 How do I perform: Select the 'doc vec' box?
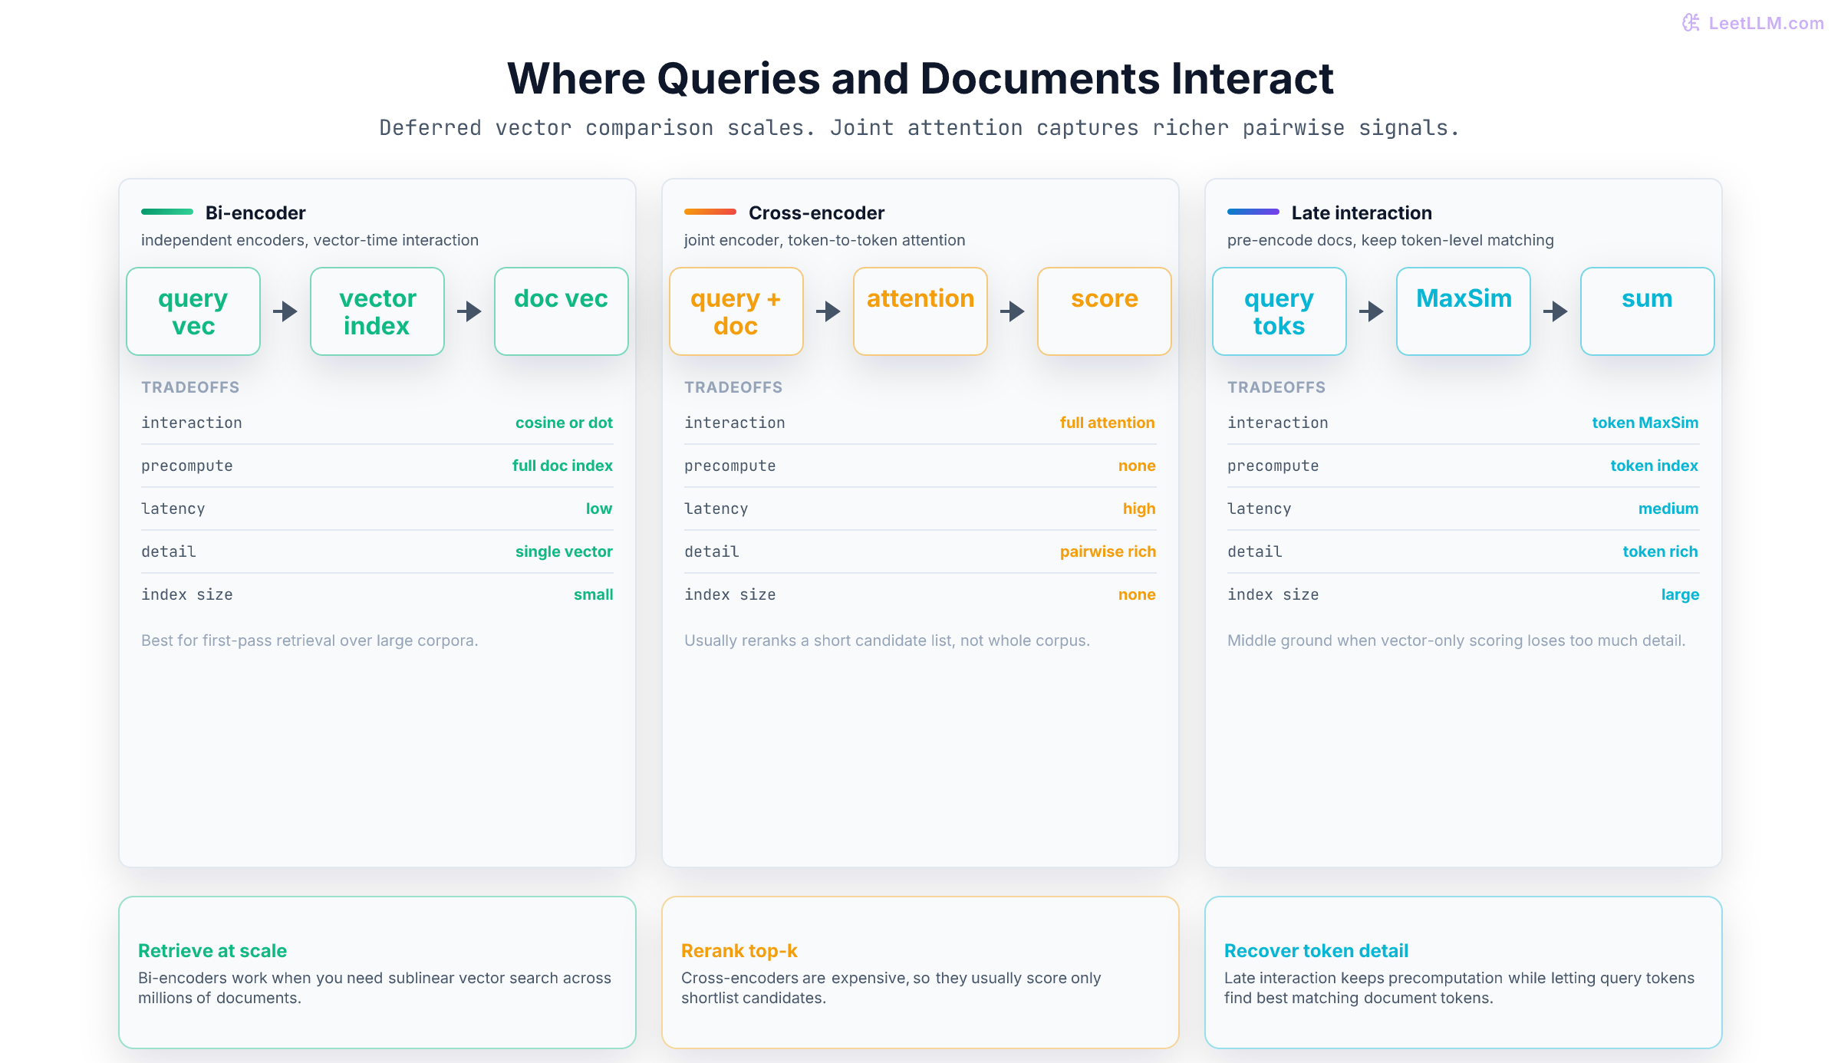562,311
